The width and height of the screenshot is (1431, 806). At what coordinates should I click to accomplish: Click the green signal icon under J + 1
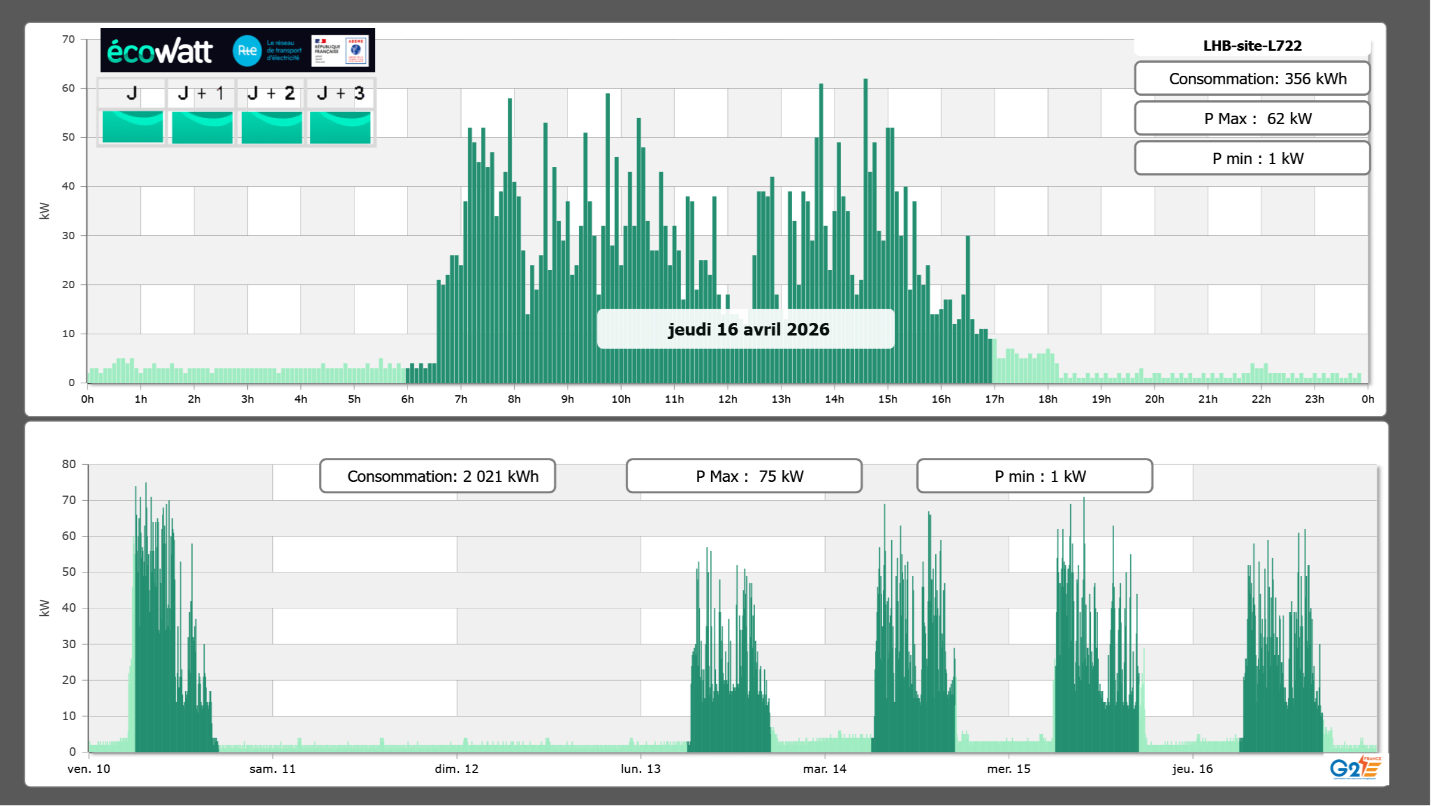202,127
